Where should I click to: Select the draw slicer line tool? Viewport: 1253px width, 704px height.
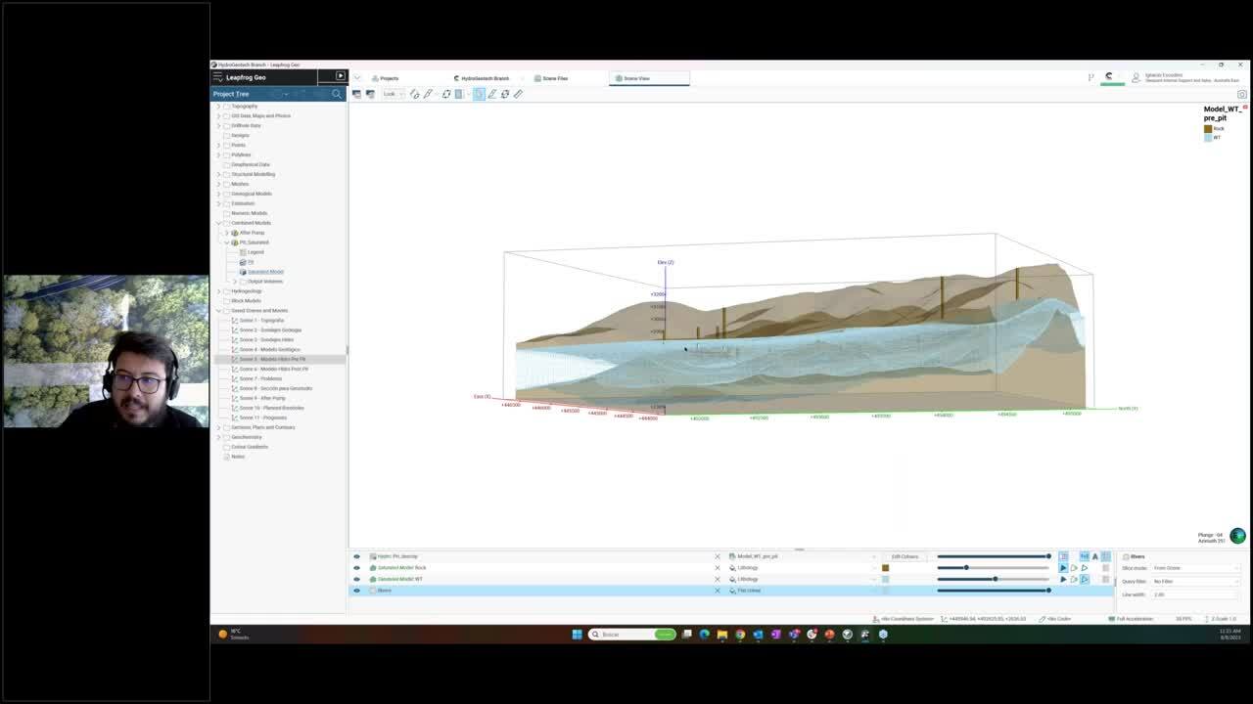[415, 94]
